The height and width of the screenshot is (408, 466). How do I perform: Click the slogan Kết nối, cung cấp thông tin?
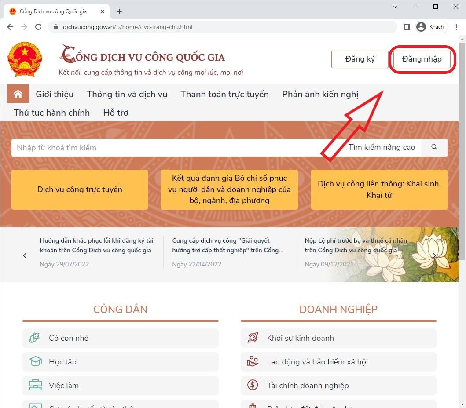150,73
